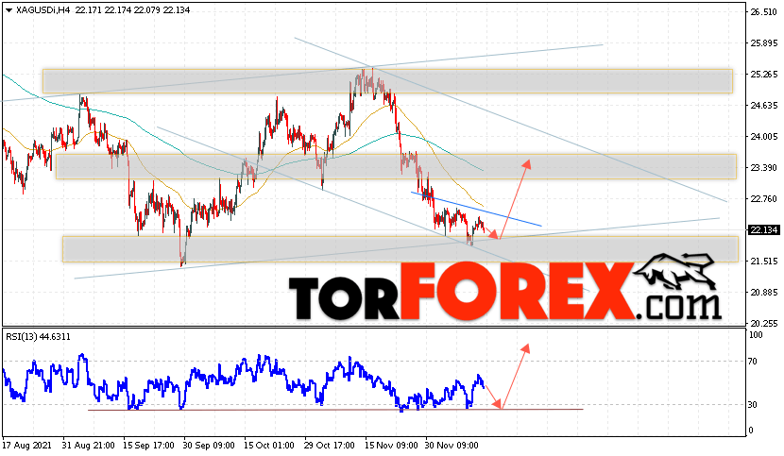
Task: Click the 25.265 price axis label
Action: click(x=764, y=75)
